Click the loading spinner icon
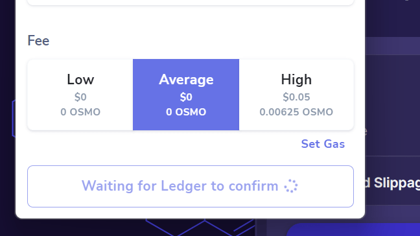This screenshot has width=420, height=236. click(x=291, y=186)
